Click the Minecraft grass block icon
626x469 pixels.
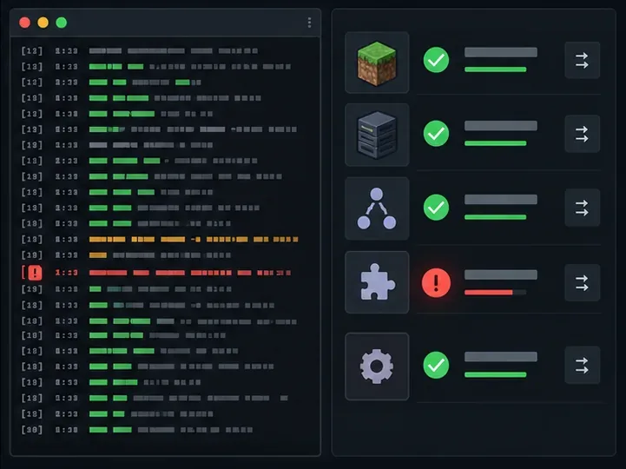(377, 63)
